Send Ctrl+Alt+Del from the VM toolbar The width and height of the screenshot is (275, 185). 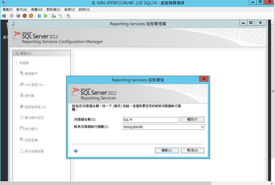point(4,16)
